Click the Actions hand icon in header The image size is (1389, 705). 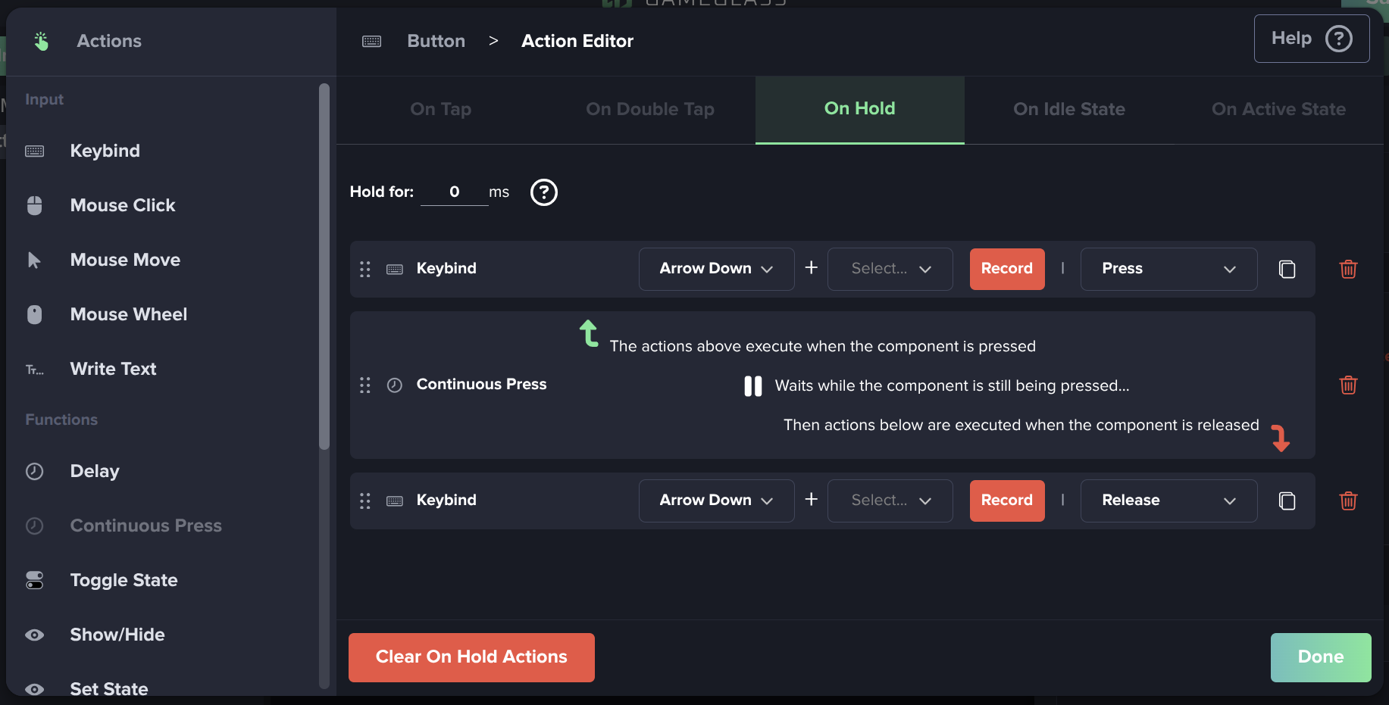click(x=41, y=41)
